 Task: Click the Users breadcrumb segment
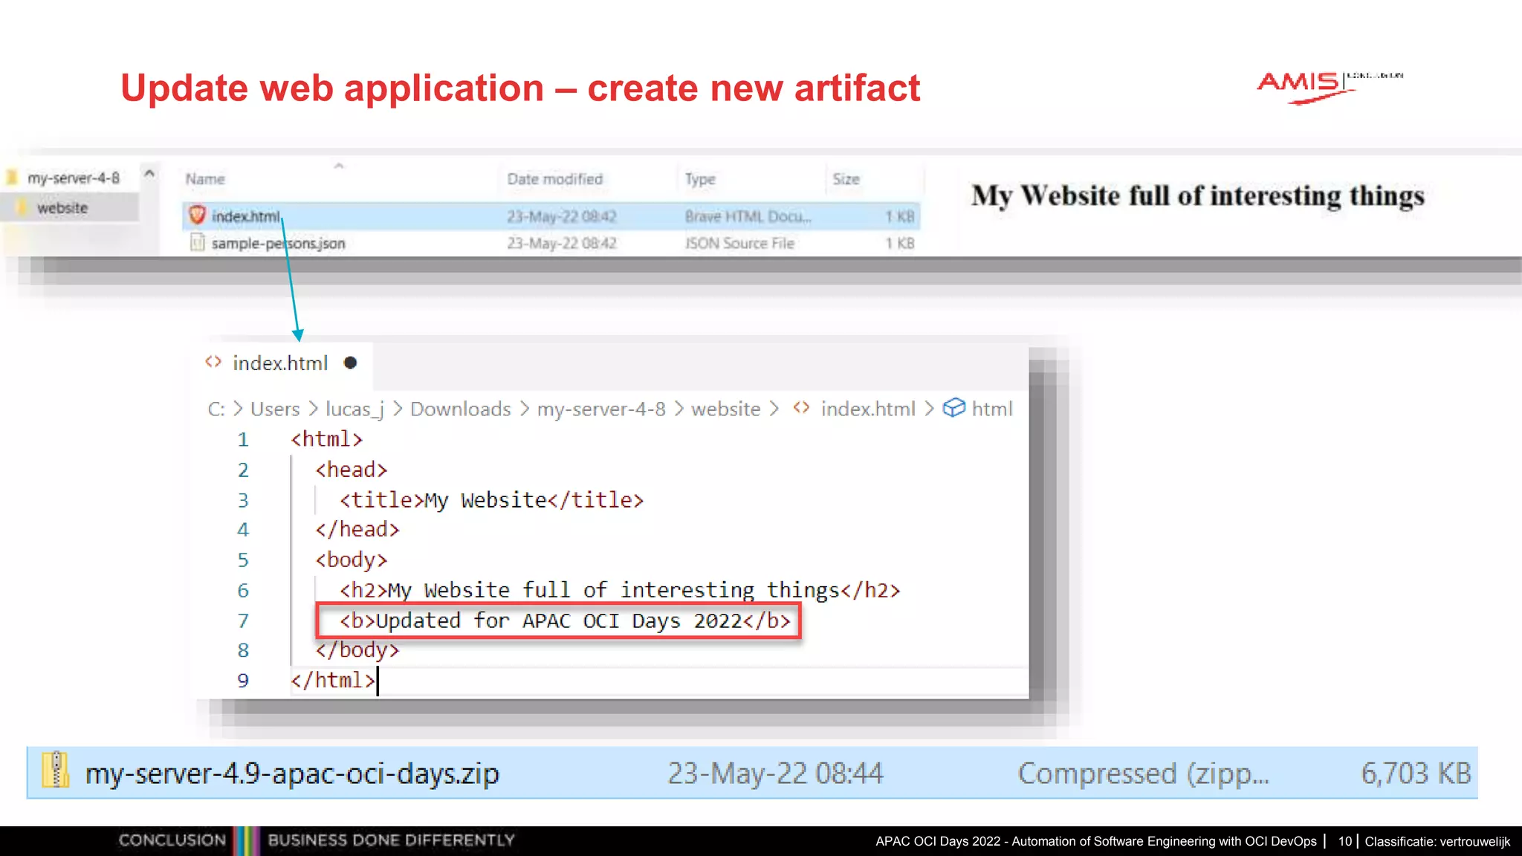tap(275, 409)
